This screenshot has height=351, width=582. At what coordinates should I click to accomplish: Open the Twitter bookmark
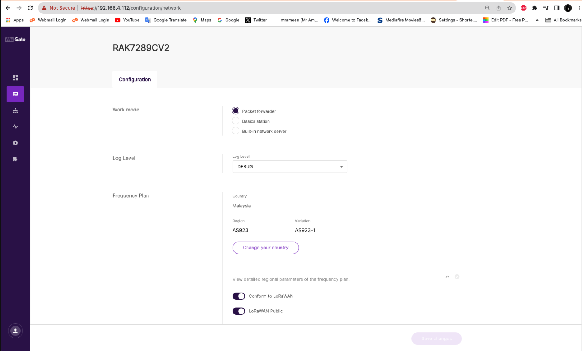click(x=256, y=20)
